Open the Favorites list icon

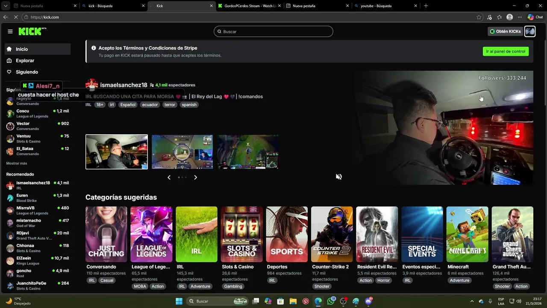[x=500, y=17]
